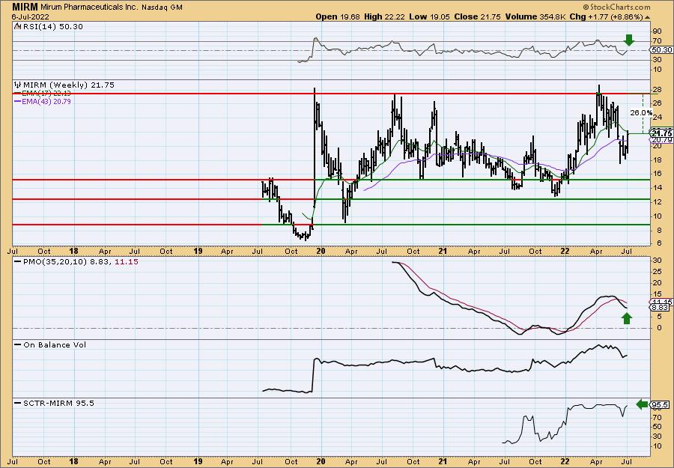Click the 20.79 EMA tag on price axis
Image resolution: width=674 pixels, height=468 pixels.
point(662,140)
